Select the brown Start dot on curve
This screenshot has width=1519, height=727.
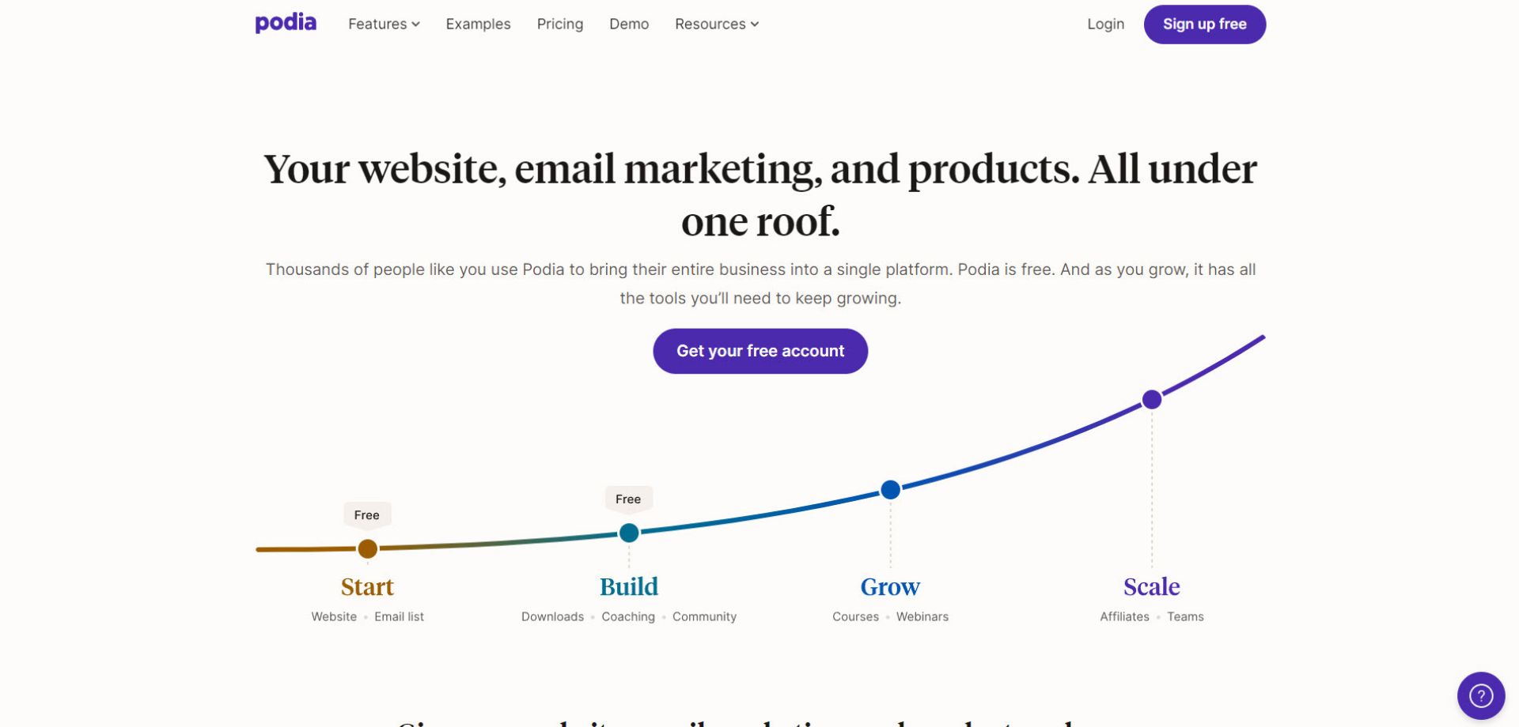pos(367,548)
